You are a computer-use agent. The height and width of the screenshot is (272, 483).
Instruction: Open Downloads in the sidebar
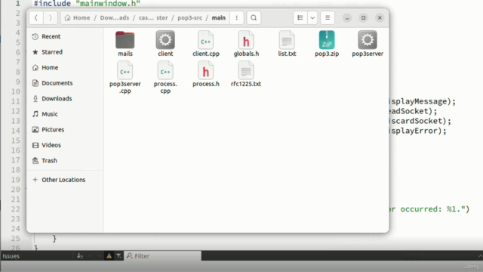click(x=65, y=98)
